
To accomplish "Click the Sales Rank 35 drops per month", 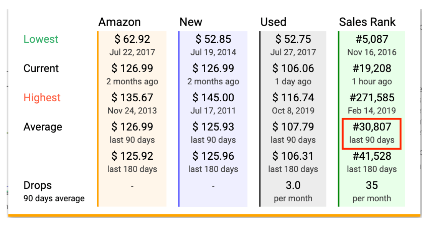I will coord(372,191).
